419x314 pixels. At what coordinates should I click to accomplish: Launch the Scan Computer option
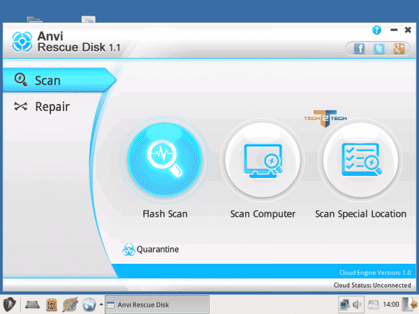263,159
